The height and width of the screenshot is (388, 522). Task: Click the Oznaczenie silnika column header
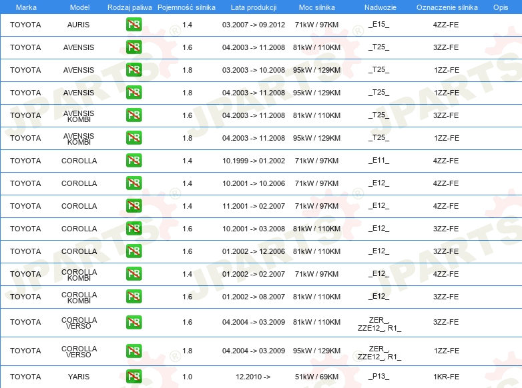[447, 7]
